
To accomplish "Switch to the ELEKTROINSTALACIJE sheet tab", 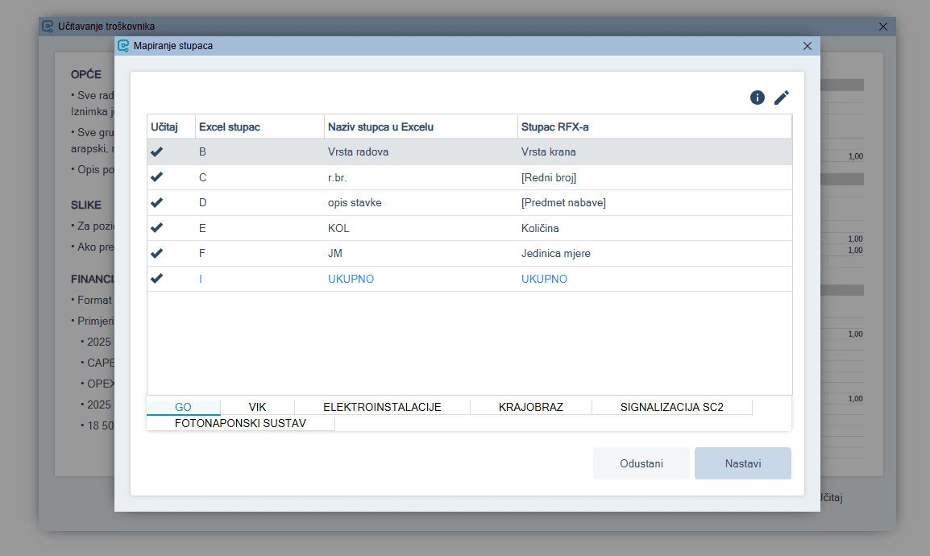I will tap(382, 407).
